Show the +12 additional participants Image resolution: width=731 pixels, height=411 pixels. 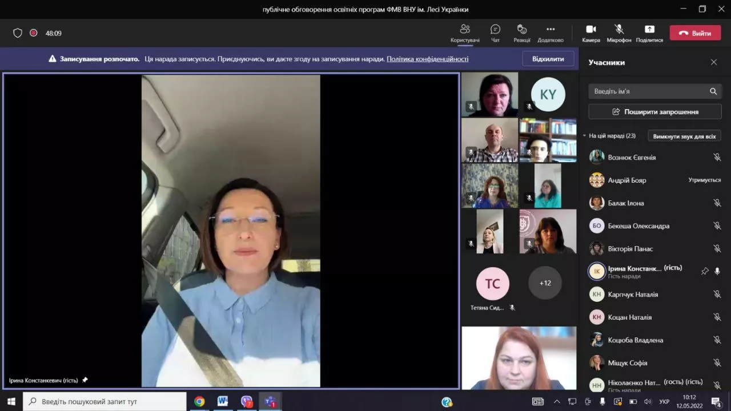coord(545,283)
